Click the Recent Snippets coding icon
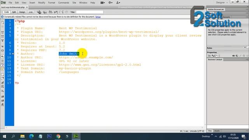The height and width of the screenshot is (140, 249). point(3,87)
